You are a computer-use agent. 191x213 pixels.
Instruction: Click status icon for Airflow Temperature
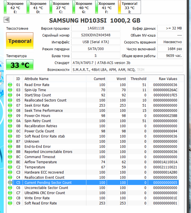(x=10, y=162)
